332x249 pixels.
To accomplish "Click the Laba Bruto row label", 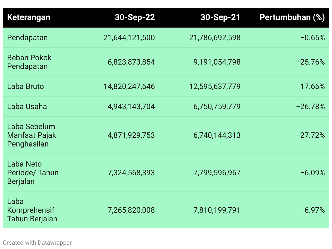I will click(x=25, y=86).
